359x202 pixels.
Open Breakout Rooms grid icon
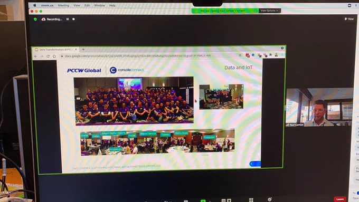pos(251,200)
